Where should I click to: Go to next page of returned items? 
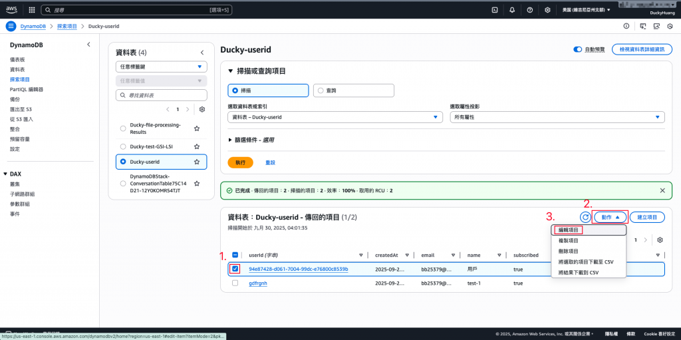[x=646, y=240]
